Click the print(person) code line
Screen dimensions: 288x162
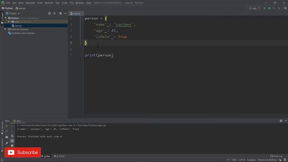[x=99, y=55]
